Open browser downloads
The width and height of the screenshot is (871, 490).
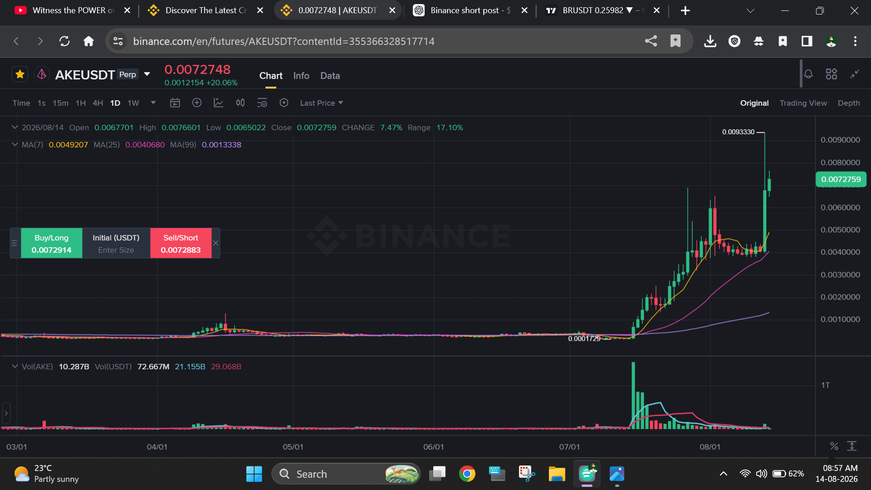pos(710,41)
